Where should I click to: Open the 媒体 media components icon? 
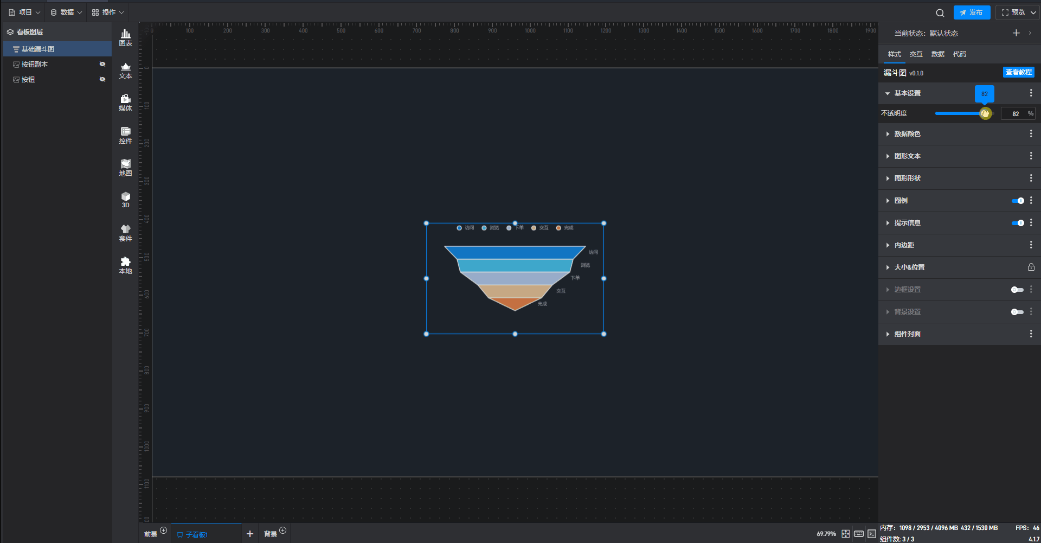(125, 103)
